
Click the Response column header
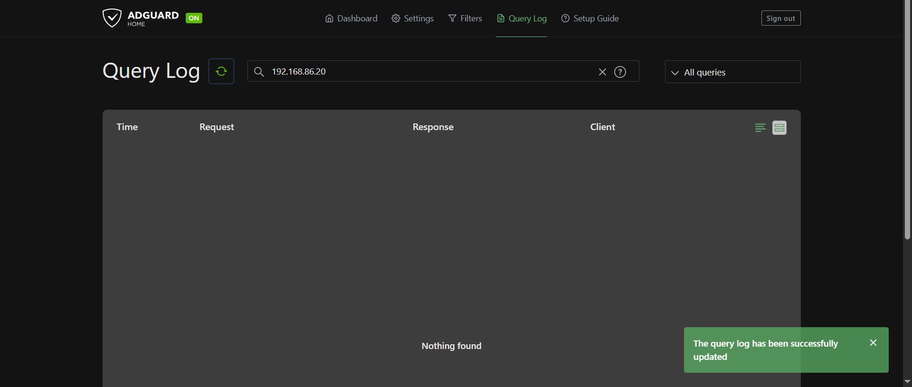pyautogui.click(x=433, y=127)
